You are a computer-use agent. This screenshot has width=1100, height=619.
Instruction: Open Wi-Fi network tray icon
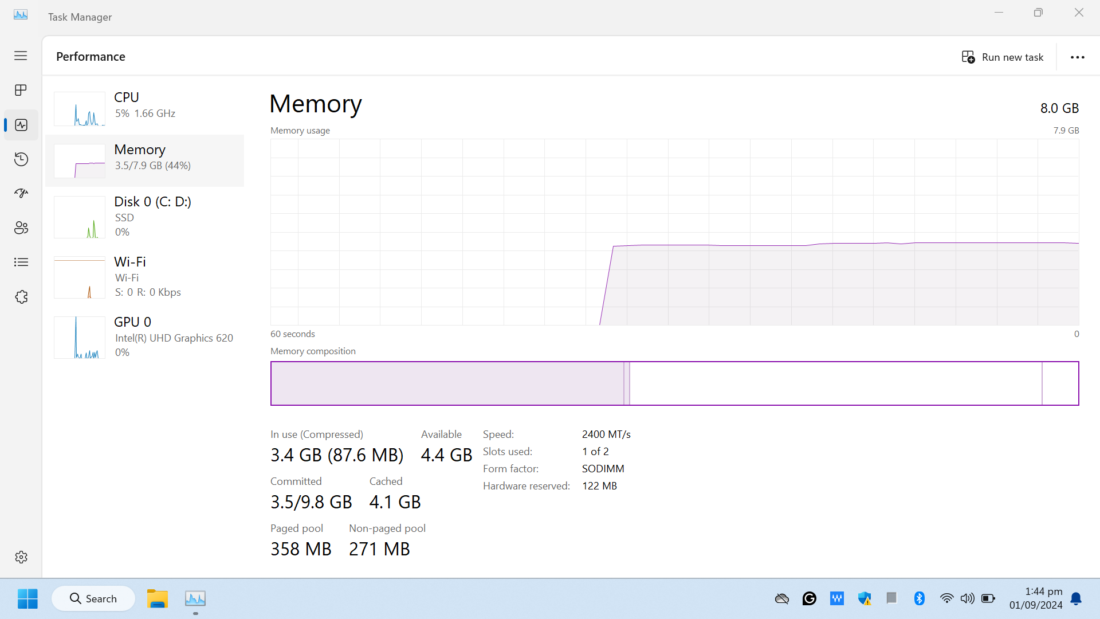point(946,599)
